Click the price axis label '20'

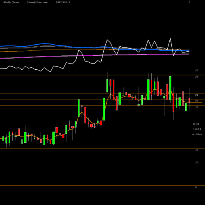click(x=196, y=101)
